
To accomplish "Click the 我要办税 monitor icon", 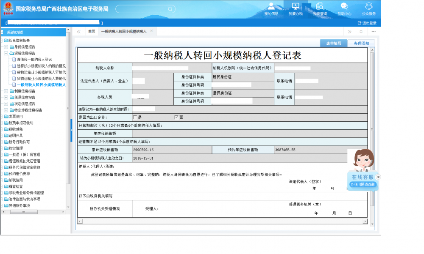I will click(296, 6).
